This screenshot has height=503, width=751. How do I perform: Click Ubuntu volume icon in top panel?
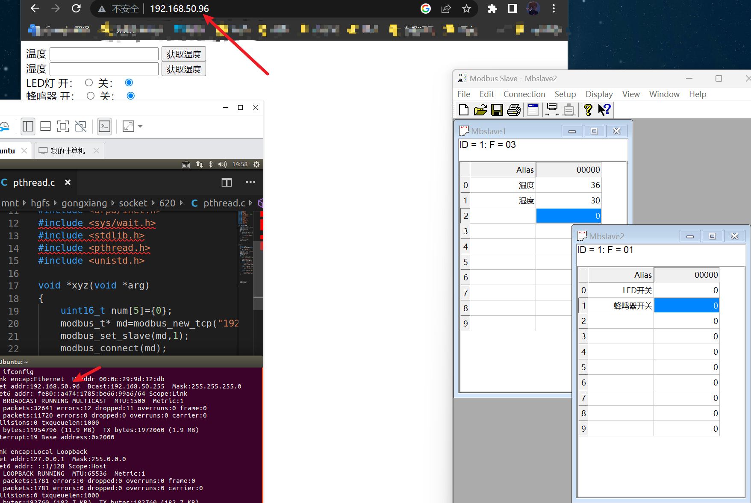click(222, 164)
